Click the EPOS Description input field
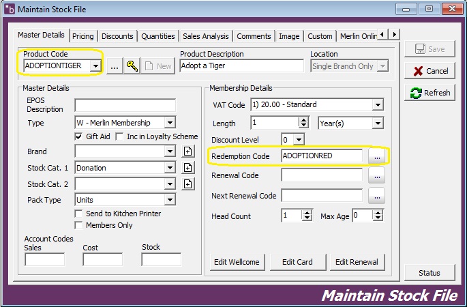467x307 pixels. coord(125,105)
